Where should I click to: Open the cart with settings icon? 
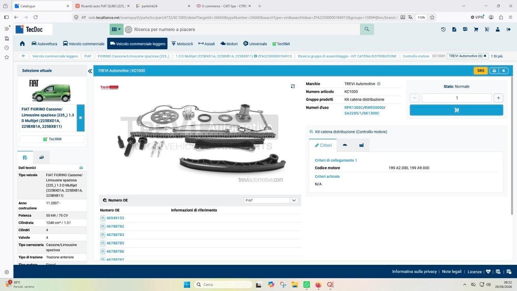click(487, 29)
